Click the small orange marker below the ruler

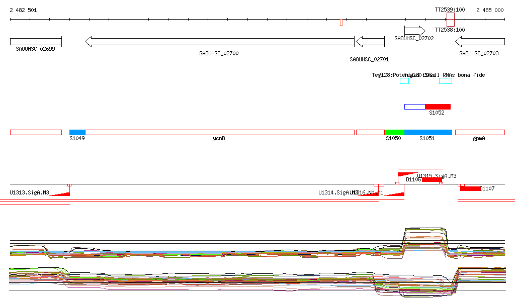pyautogui.click(x=341, y=22)
